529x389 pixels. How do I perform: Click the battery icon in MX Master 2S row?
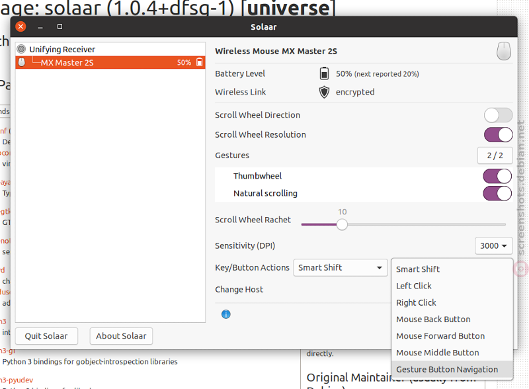tap(200, 62)
